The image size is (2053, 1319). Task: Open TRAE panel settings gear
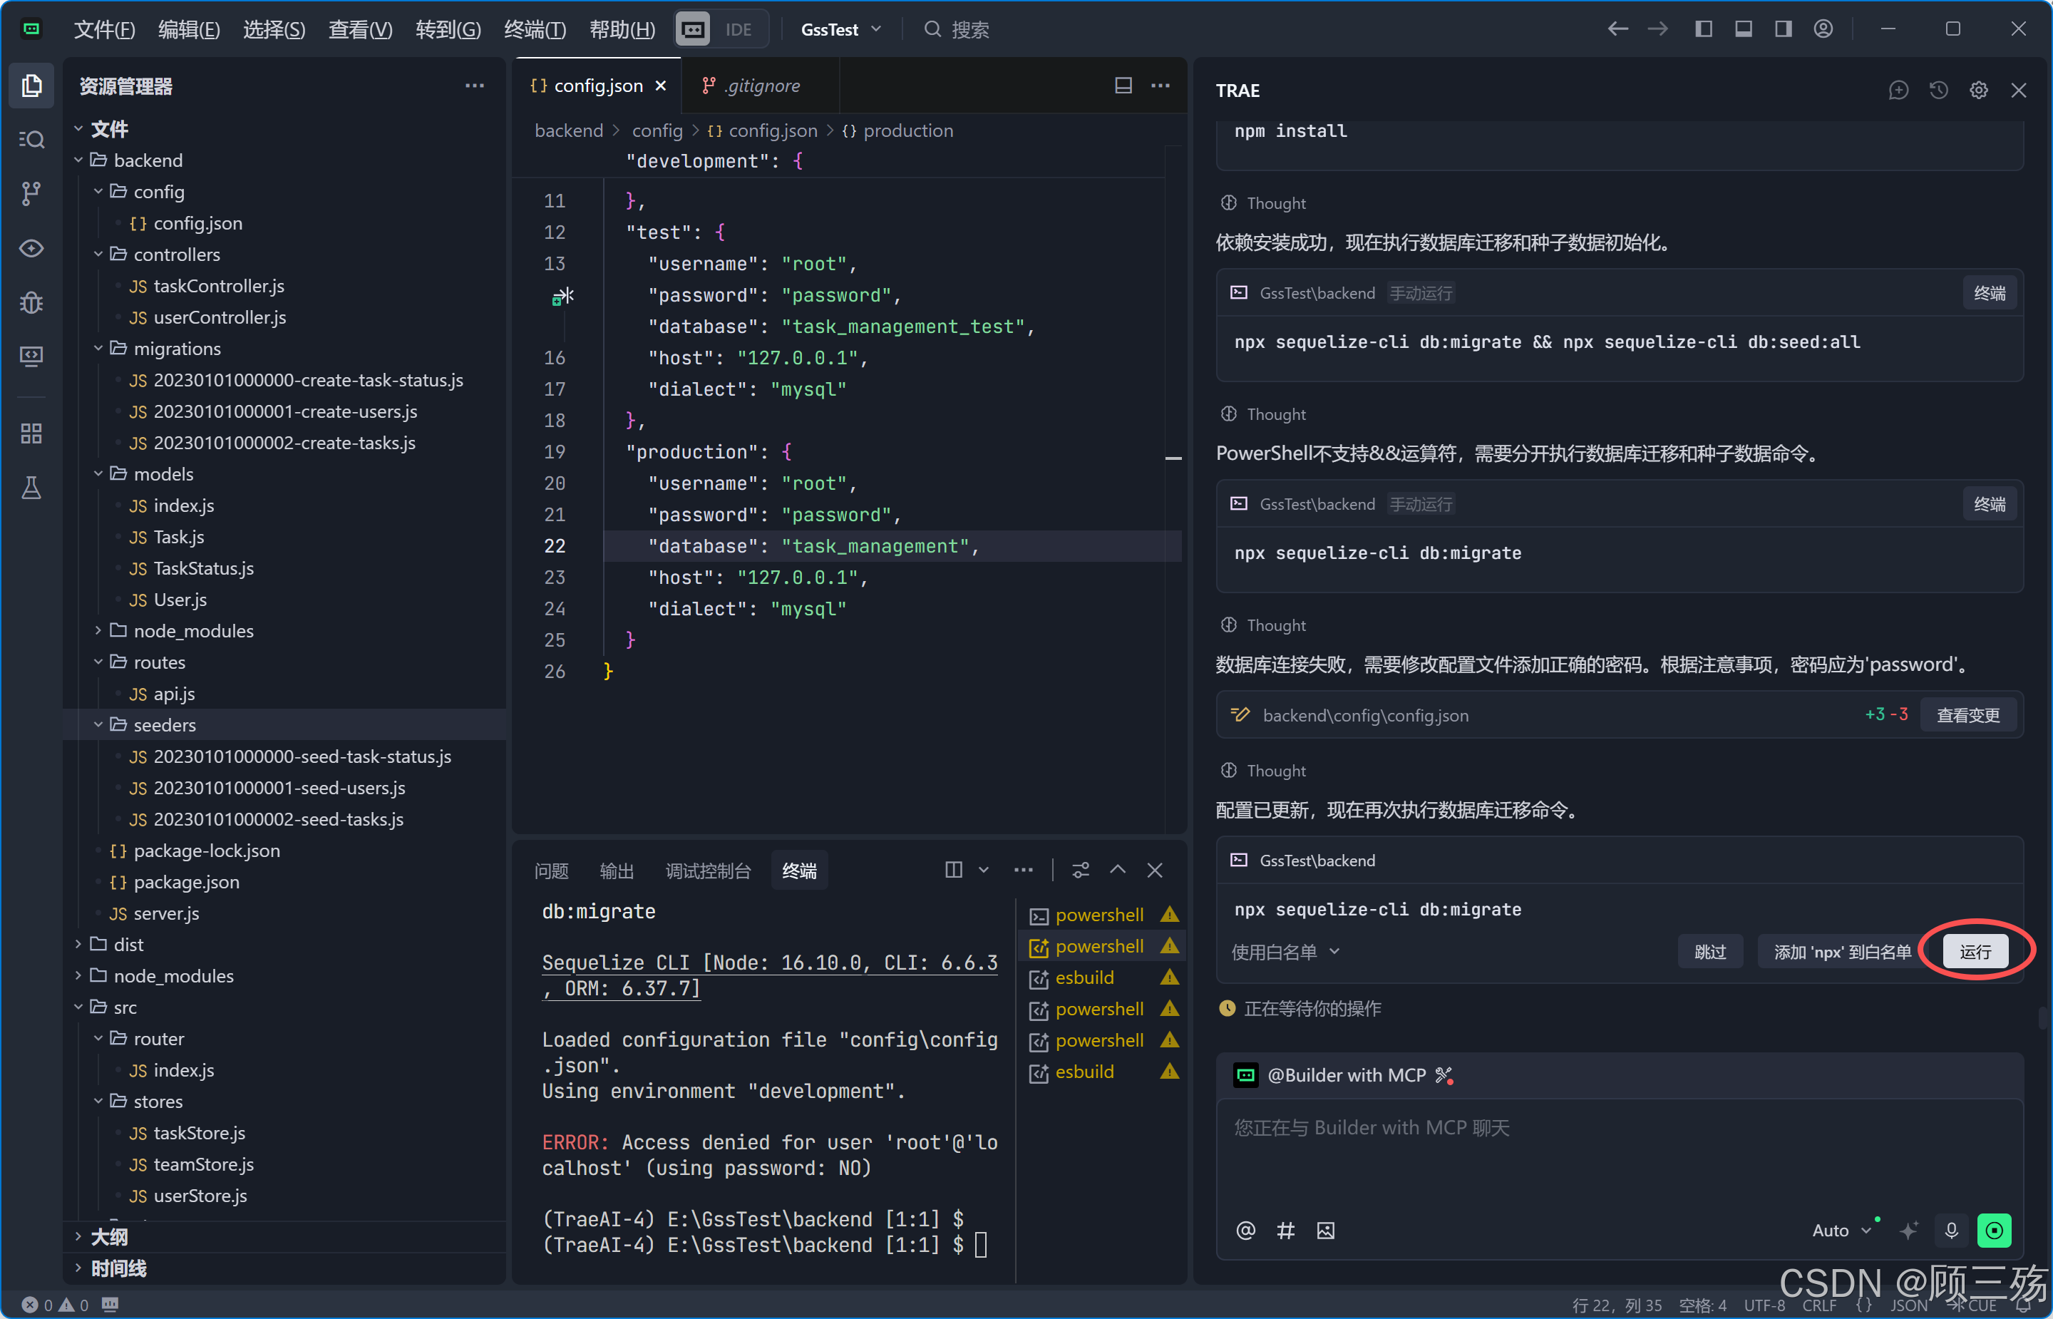(x=1979, y=90)
